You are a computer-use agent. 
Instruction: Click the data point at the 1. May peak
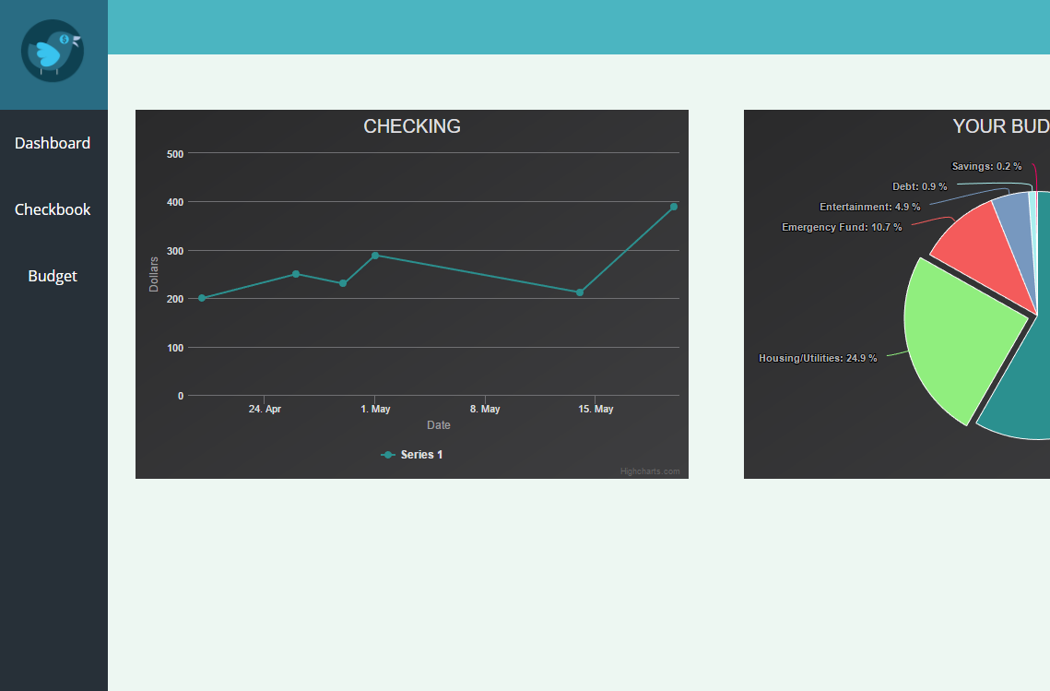[x=375, y=256]
